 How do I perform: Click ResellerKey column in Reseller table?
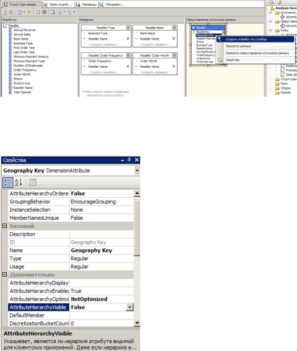203,32
